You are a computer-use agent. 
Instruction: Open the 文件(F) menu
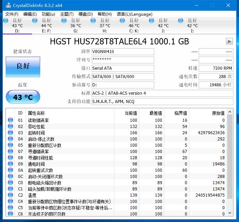tap(12, 14)
